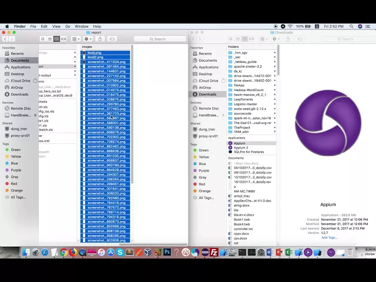The height and width of the screenshot is (282, 376).
Task: Select Documents in Downloads window sidebar
Action: pos(207,61)
